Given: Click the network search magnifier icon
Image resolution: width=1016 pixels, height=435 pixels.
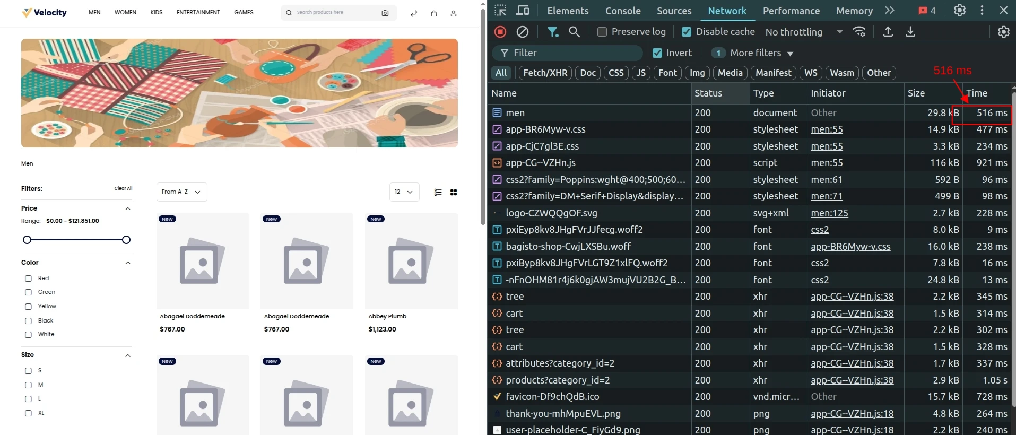Looking at the screenshot, I should pos(574,32).
